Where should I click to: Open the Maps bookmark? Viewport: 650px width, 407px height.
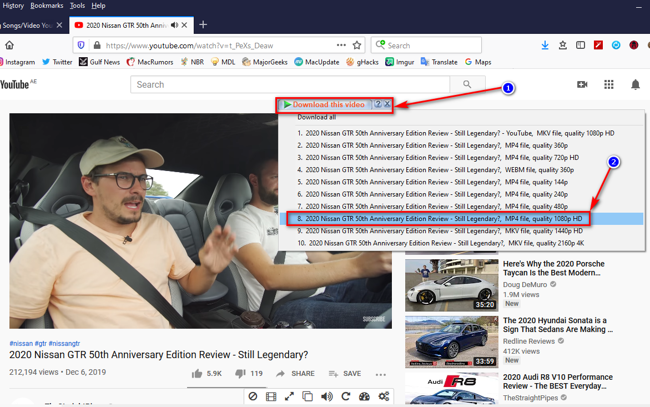pos(478,62)
